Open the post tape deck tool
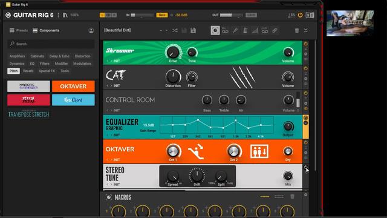387x218 pixels. (265, 30)
